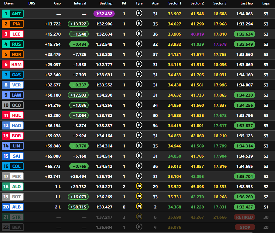Click the hard tyre icon in LAW's row
275x233 pixels.
pyautogui.click(x=139, y=95)
